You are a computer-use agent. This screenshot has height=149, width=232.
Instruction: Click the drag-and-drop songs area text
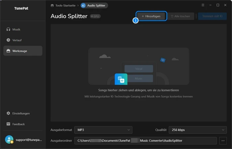click(139, 90)
